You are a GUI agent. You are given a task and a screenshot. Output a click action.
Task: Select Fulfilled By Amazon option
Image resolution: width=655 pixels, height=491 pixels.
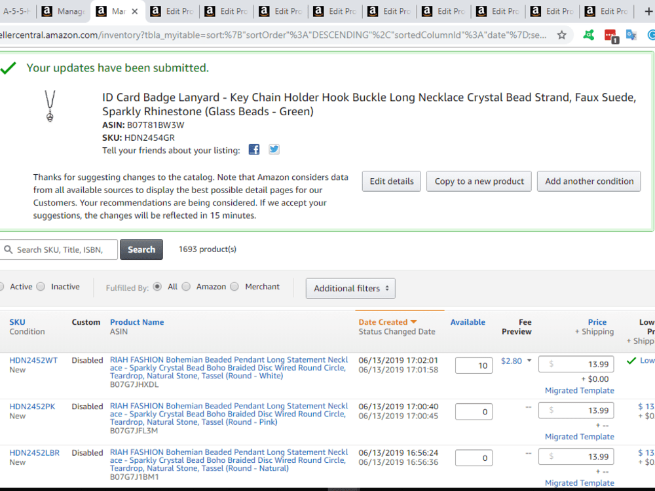coord(186,287)
